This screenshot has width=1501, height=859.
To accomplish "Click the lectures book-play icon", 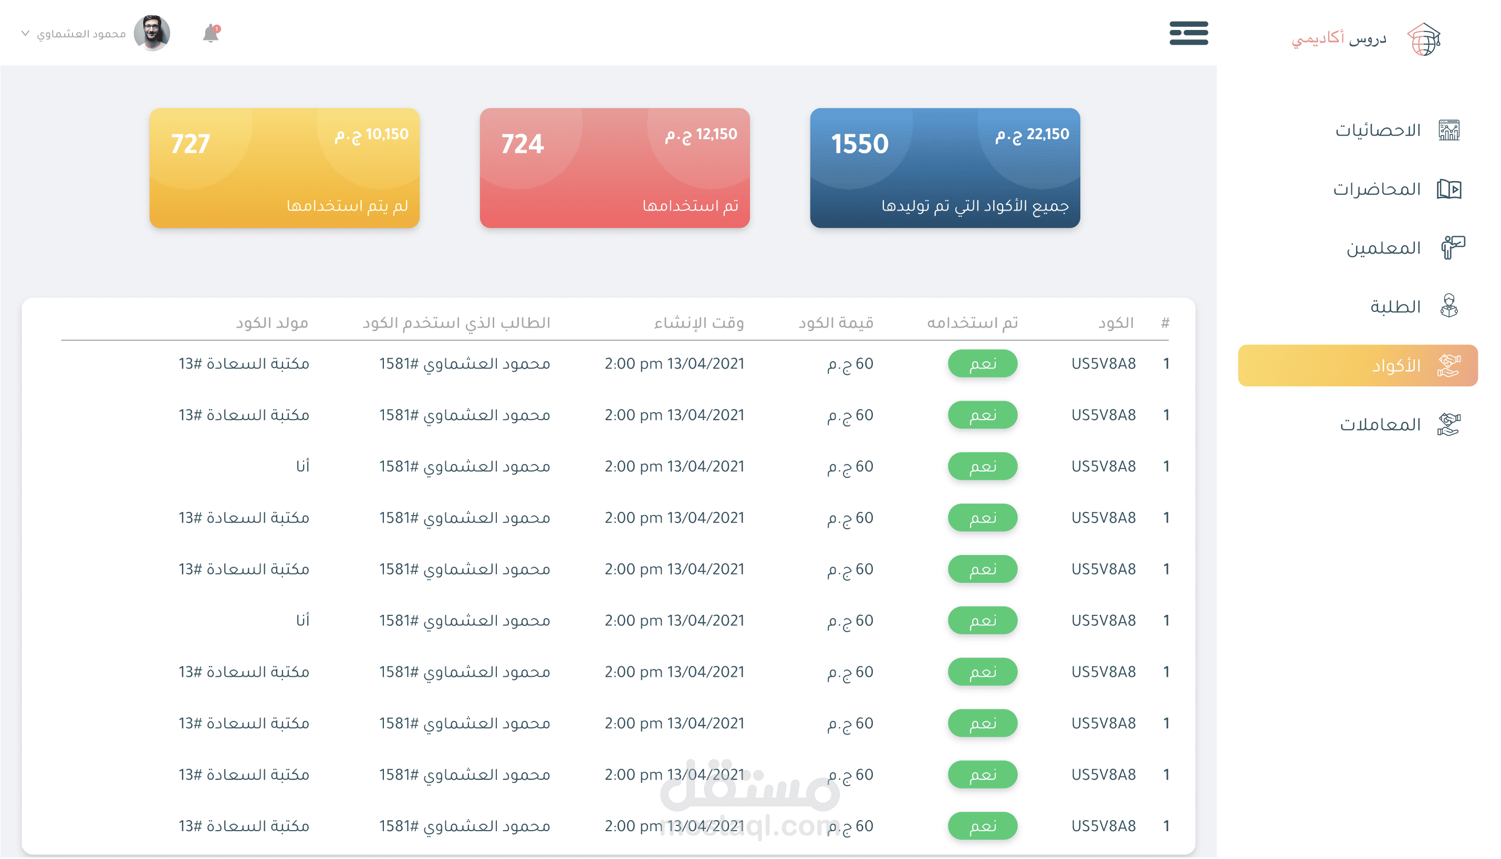I will [x=1449, y=190].
